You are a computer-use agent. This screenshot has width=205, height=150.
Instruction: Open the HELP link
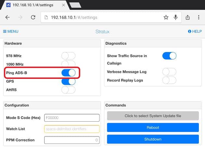pos(195,31)
